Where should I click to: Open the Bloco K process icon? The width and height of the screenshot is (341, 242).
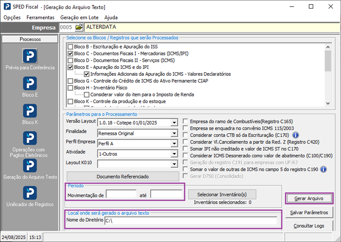(30, 111)
